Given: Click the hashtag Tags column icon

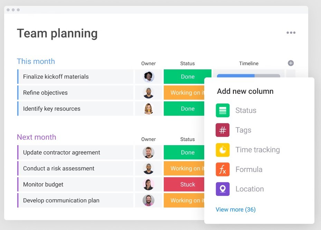Looking at the screenshot, I should (223, 130).
